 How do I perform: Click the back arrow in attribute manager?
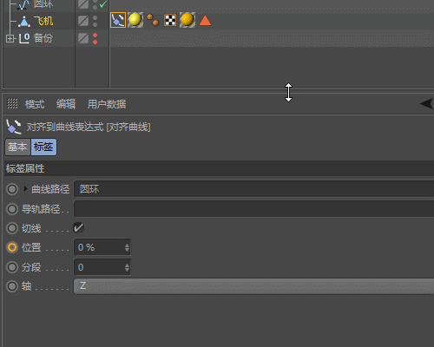pyautogui.click(x=426, y=103)
